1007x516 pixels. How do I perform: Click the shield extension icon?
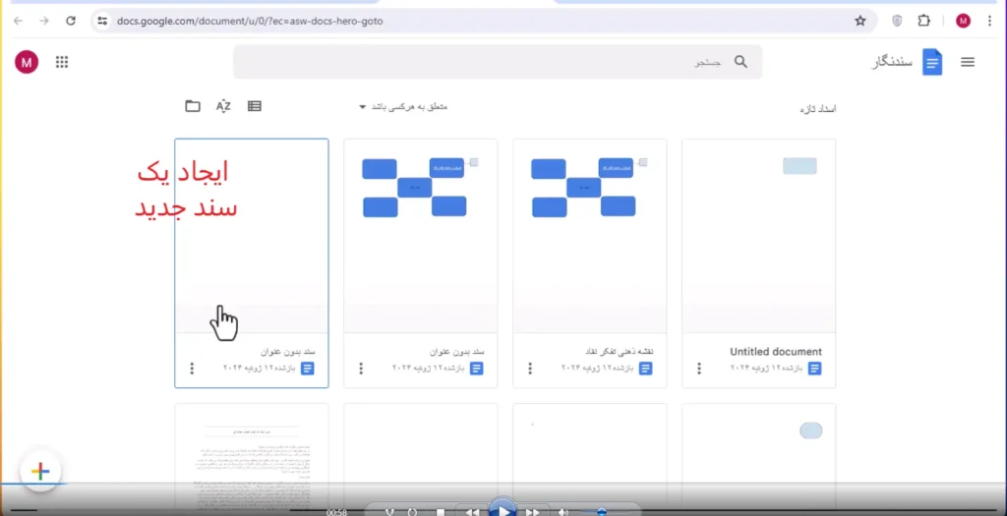point(897,22)
